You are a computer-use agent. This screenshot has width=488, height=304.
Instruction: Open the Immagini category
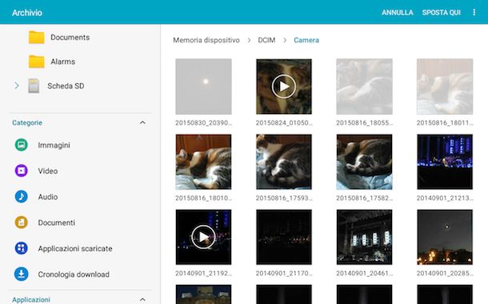[54, 145]
